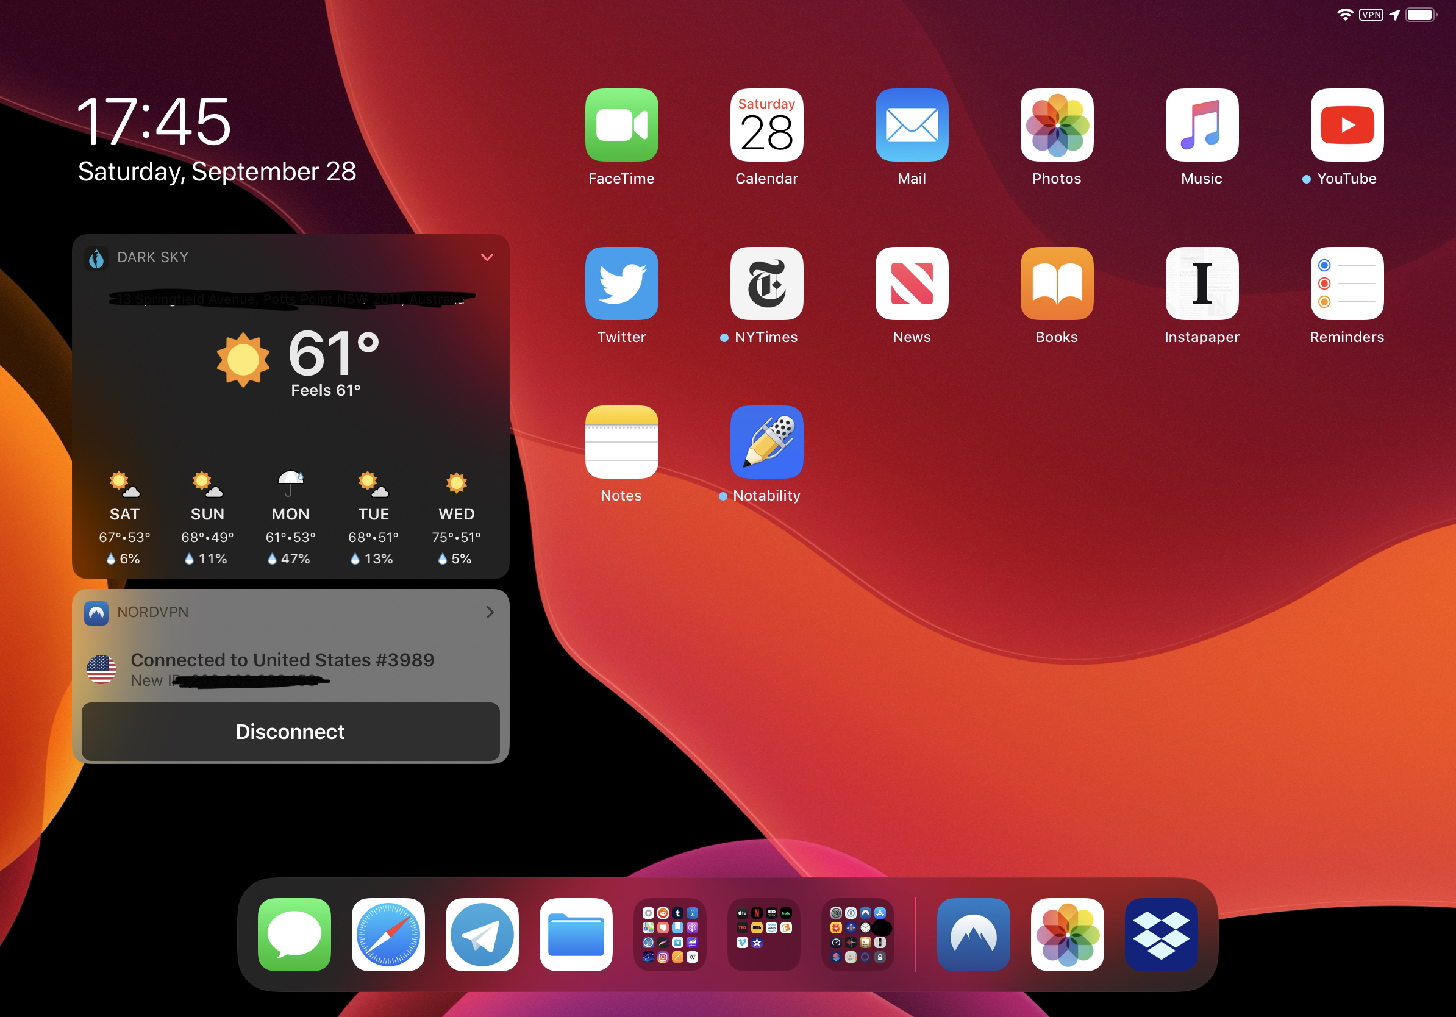Screen dimensions: 1456x1017
Task: Tap the location services arrow in status bar
Action: tap(1394, 15)
